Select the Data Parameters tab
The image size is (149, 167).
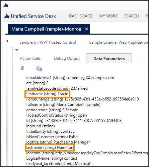click(x=109, y=58)
